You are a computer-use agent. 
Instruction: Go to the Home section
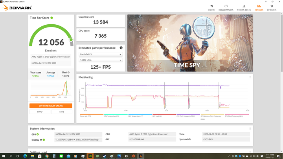(211, 8)
